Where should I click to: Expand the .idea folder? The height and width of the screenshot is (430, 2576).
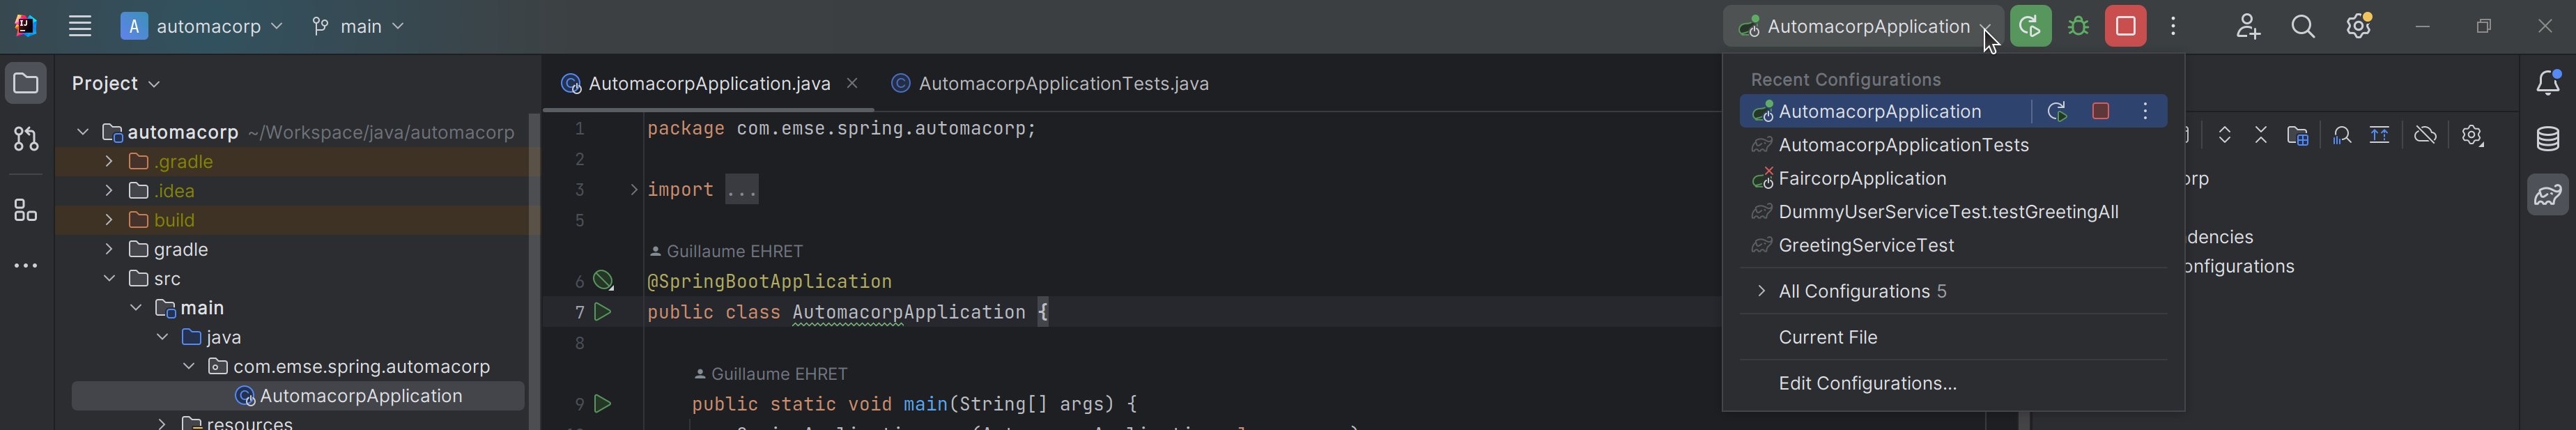pyautogui.click(x=109, y=190)
